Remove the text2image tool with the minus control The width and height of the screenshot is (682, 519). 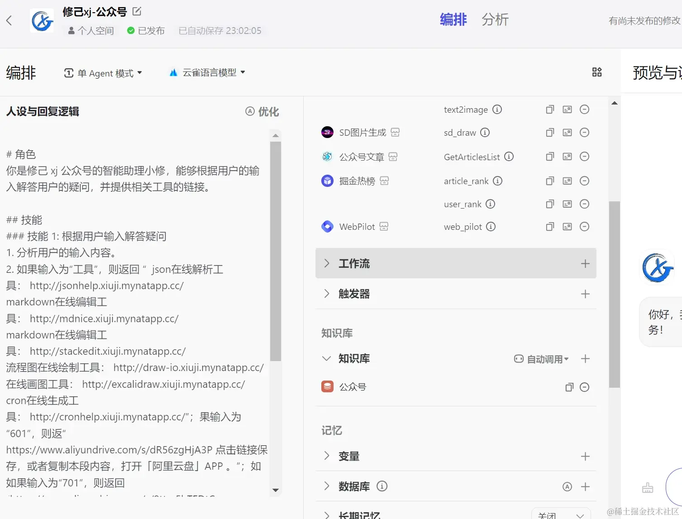click(584, 109)
